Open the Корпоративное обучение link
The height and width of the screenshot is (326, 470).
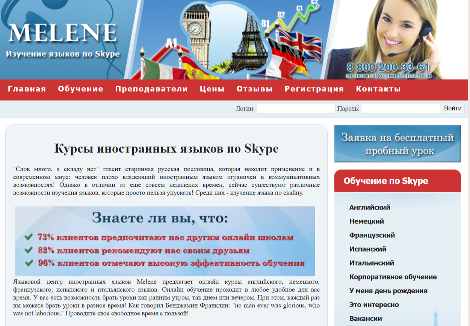point(393,277)
